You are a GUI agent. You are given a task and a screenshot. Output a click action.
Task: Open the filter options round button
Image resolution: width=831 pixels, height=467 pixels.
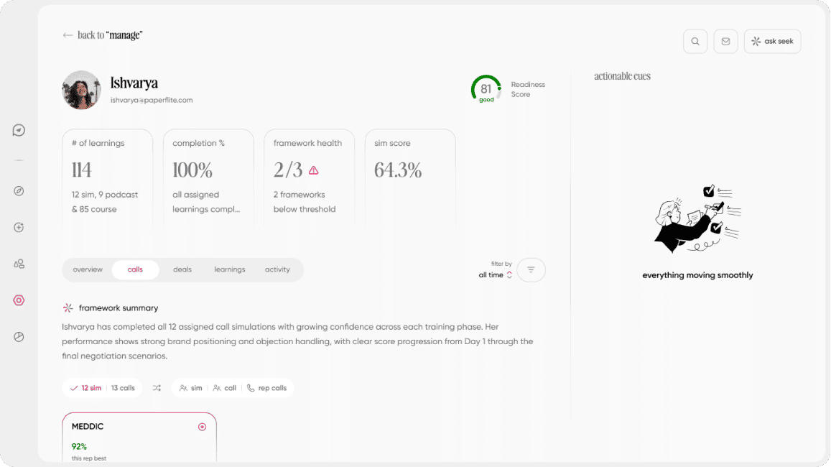531,270
